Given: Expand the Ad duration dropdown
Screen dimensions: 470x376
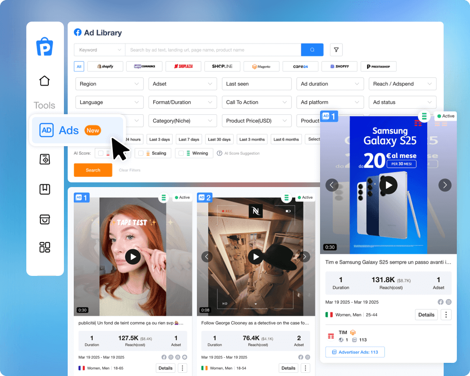Looking at the screenshot, I should point(330,84).
